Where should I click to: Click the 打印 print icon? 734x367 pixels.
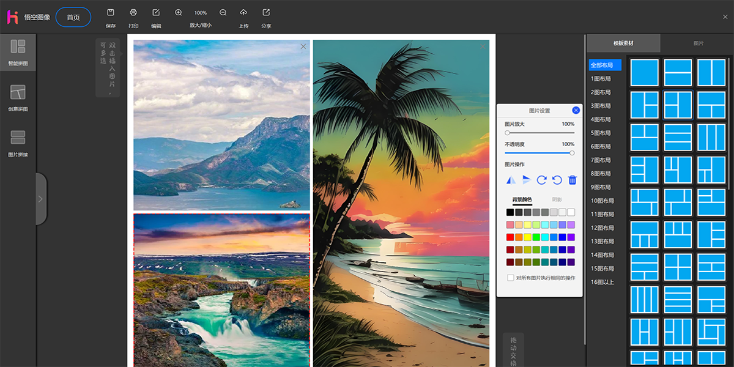(133, 13)
